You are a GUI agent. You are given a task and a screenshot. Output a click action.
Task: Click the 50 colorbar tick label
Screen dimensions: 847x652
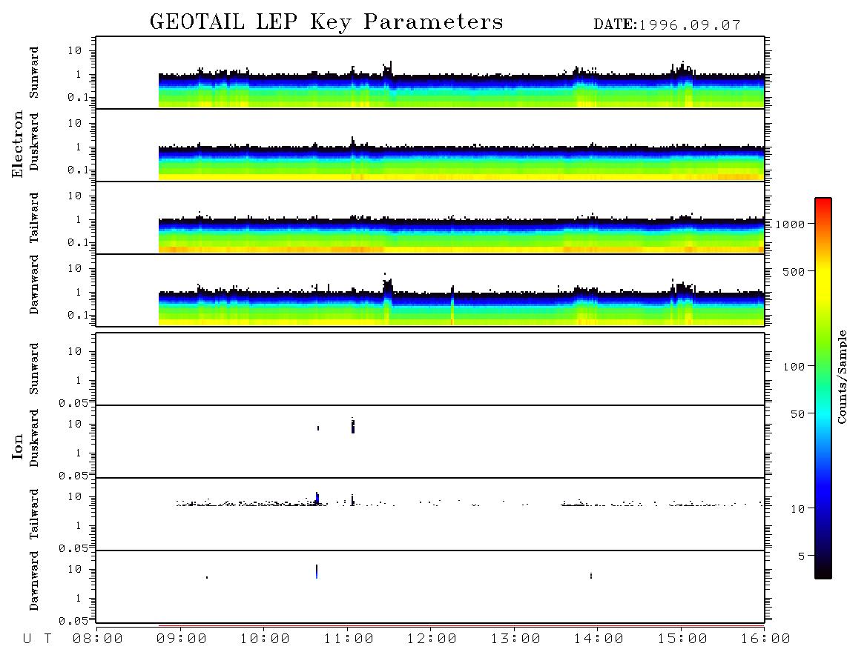pos(798,414)
